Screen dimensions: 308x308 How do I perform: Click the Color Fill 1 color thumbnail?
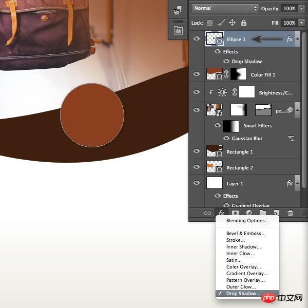[214, 74]
